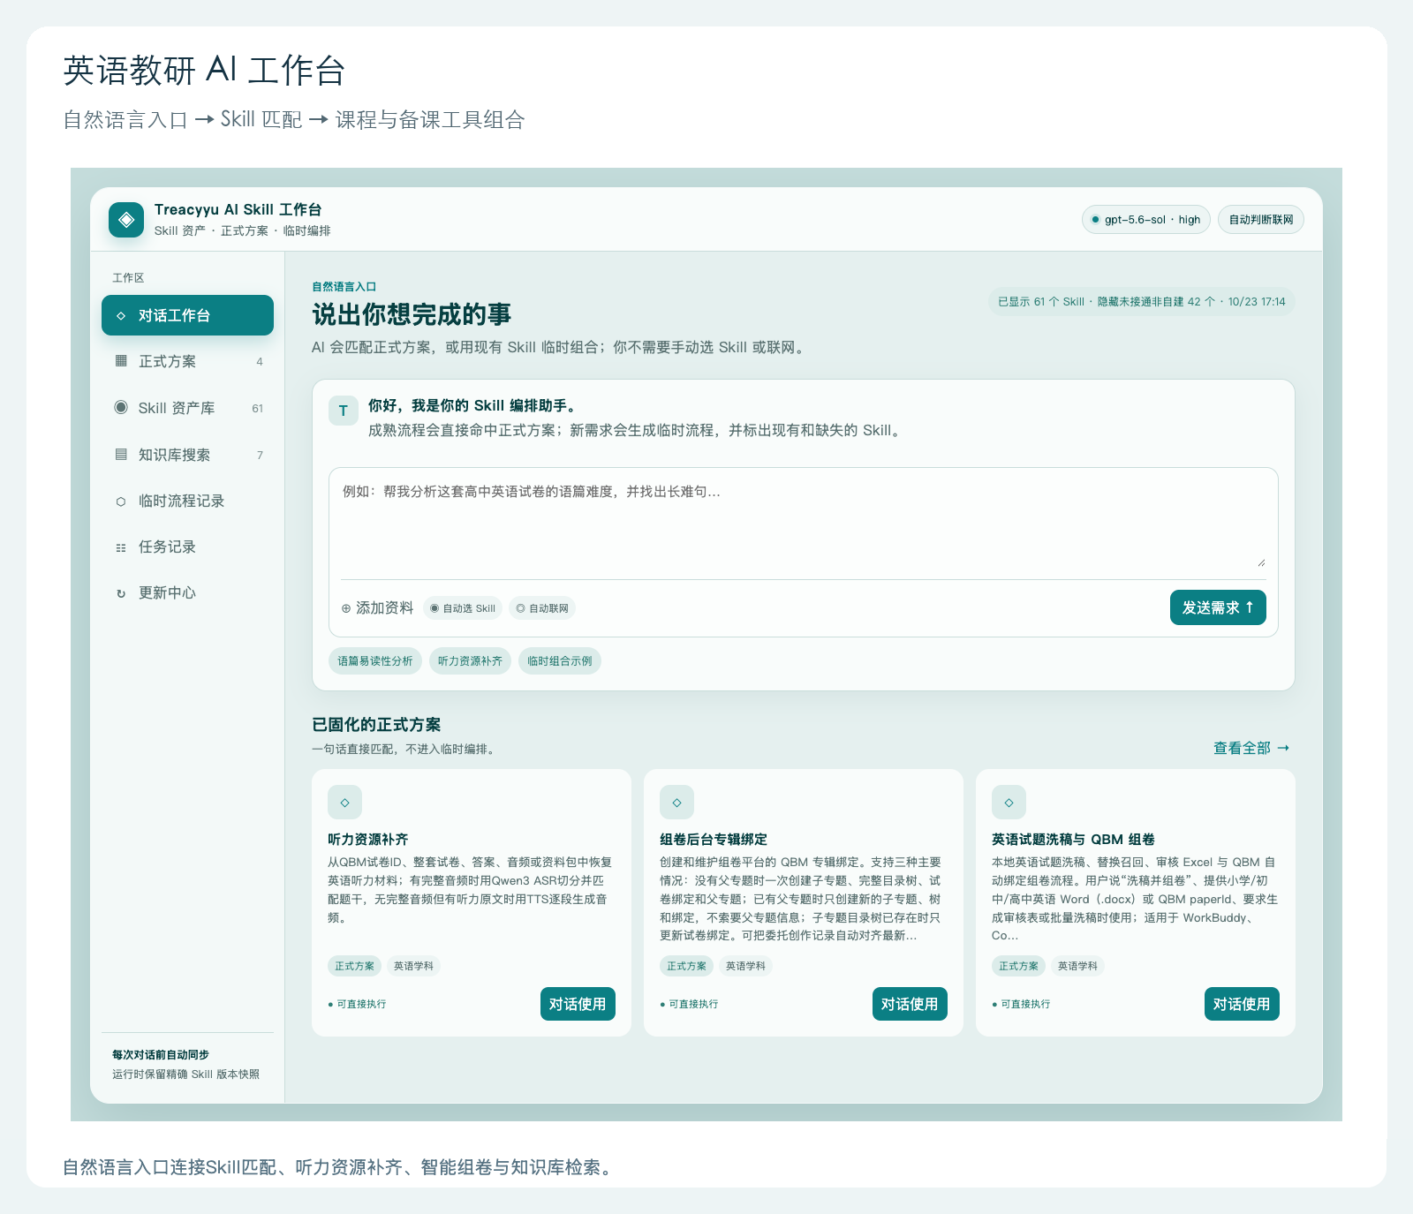Click the textarea resize handle

coord(1261,562)
